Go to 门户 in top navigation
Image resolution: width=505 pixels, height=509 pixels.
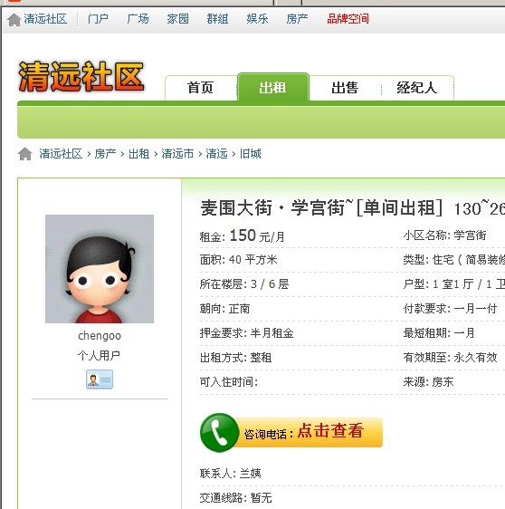pos(98,19)
